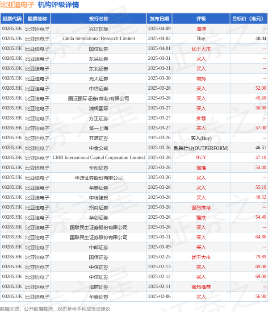Select 国证国际证券(香港)有限公司 cell

pyautogui.click(x=99, y=98)
